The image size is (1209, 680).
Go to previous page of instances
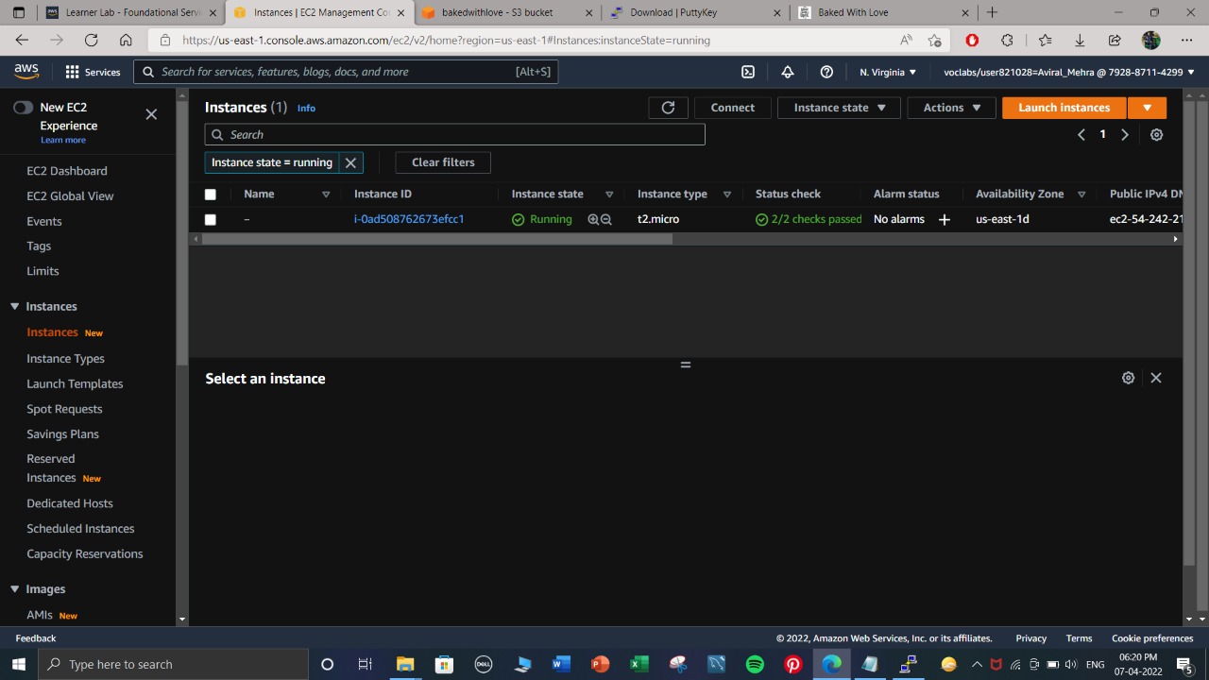1081,135
